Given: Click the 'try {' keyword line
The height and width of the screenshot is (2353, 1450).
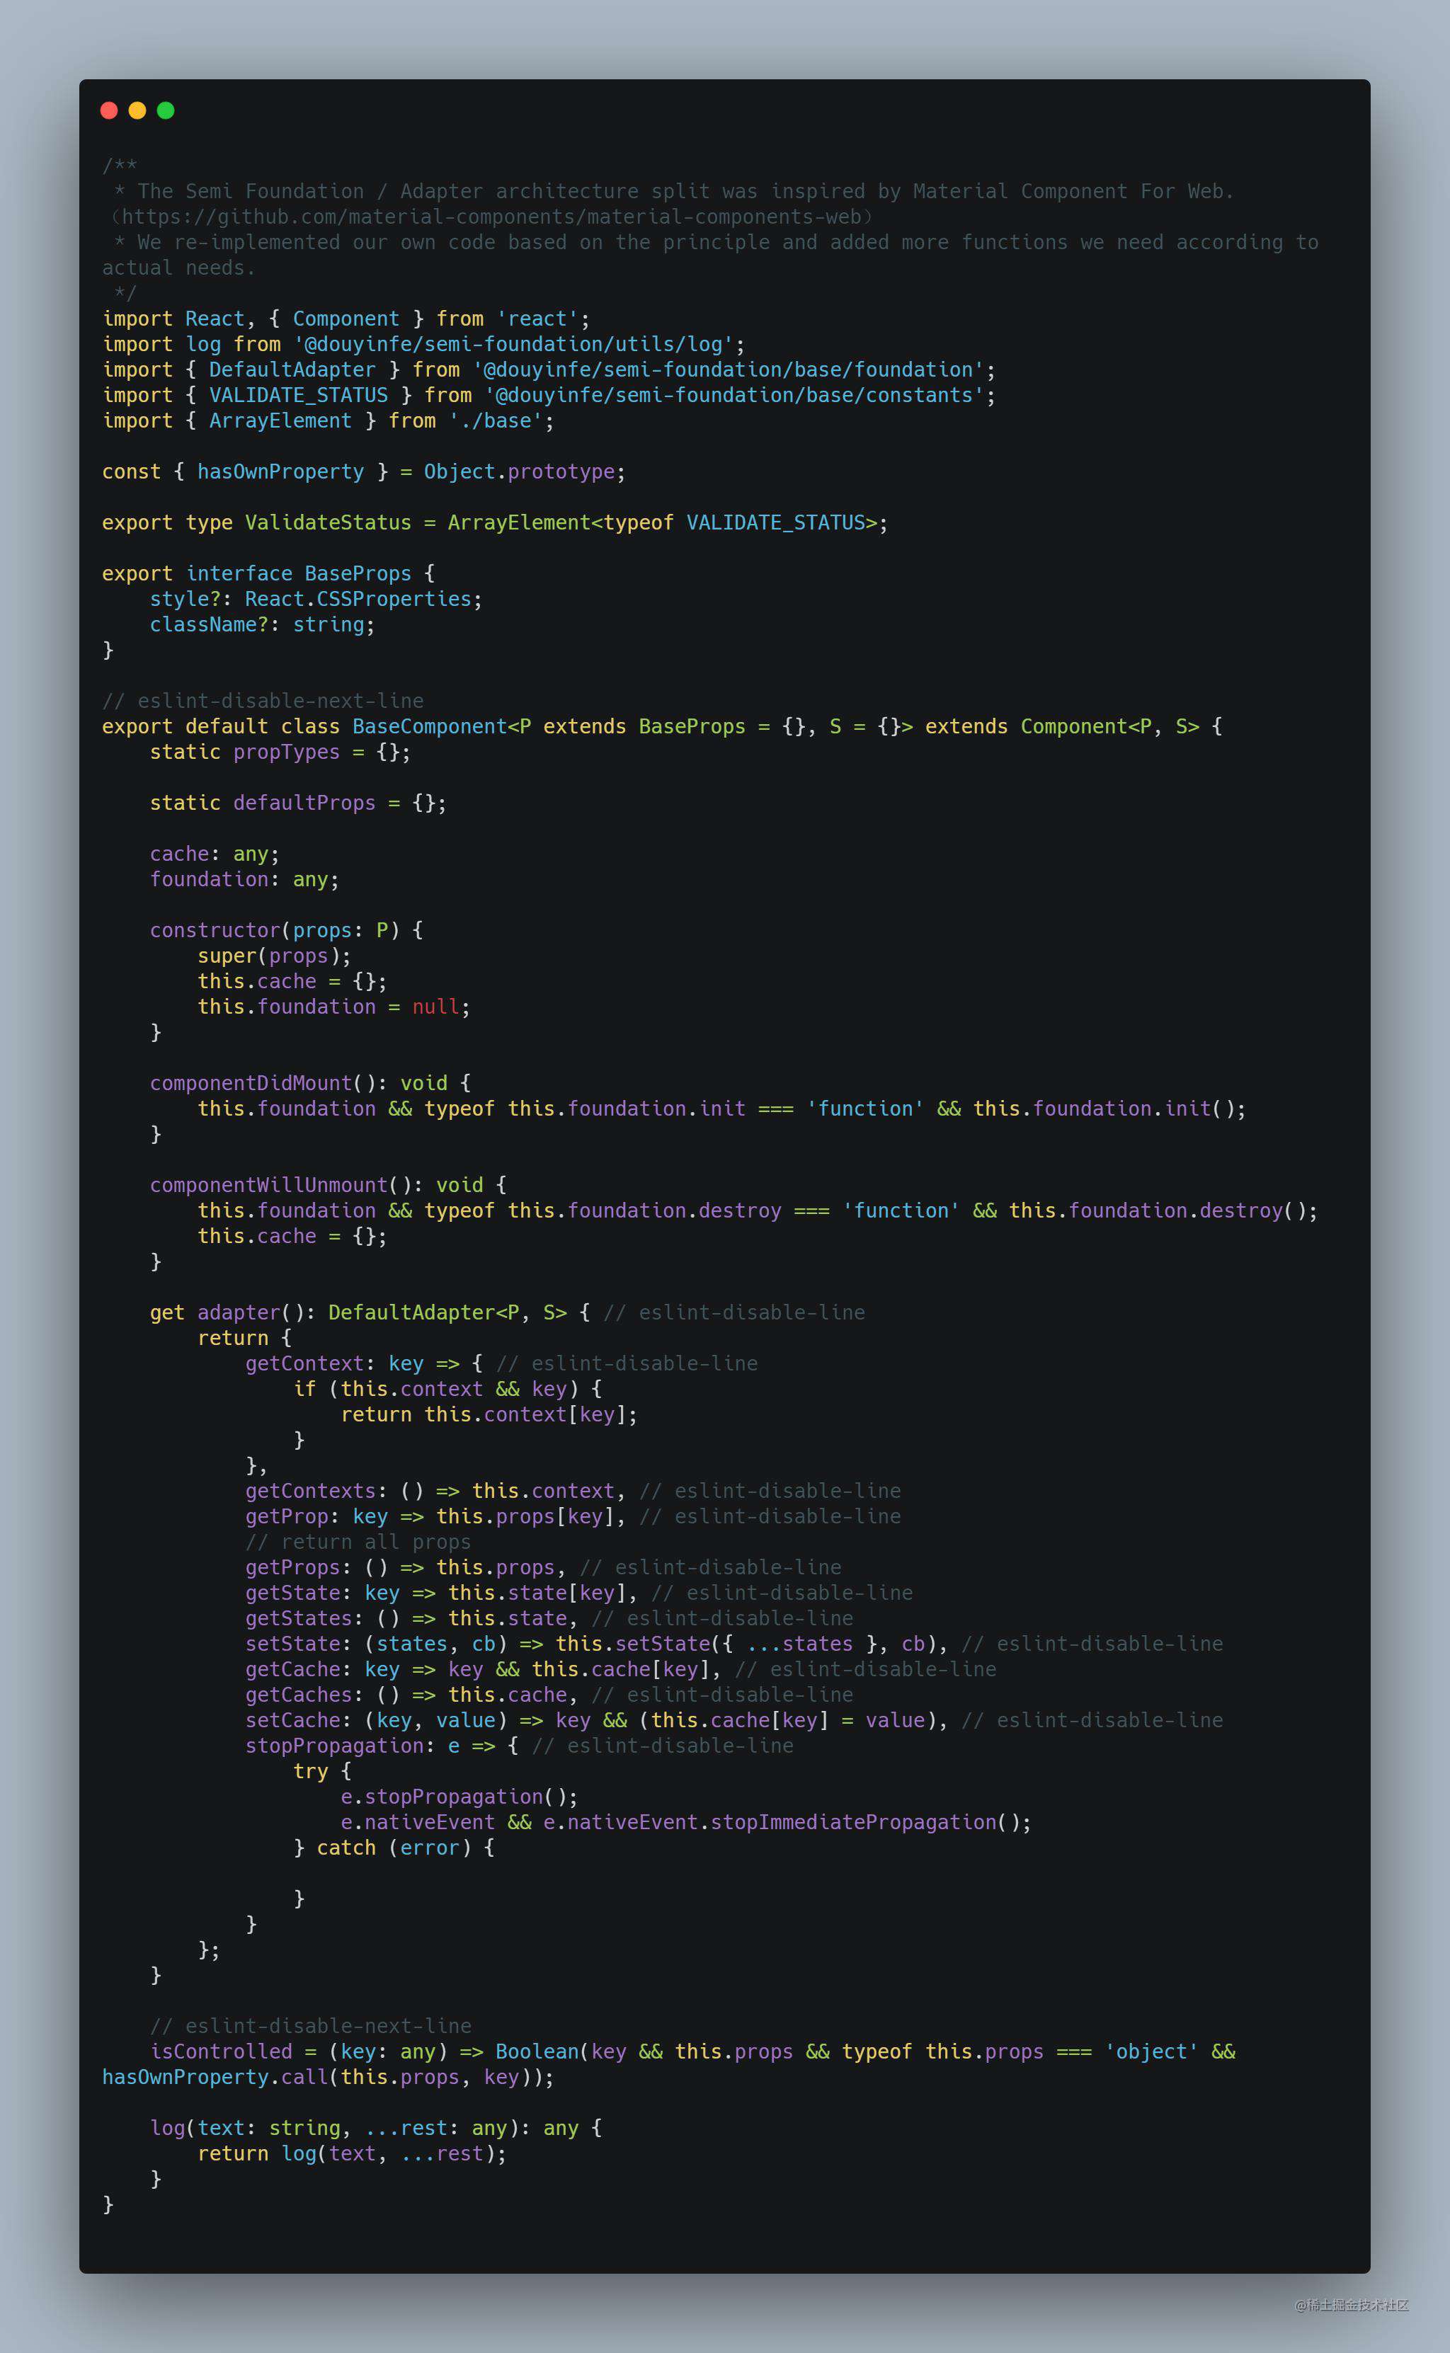Looking at the screenshot, I should [x=321, y=1771].
